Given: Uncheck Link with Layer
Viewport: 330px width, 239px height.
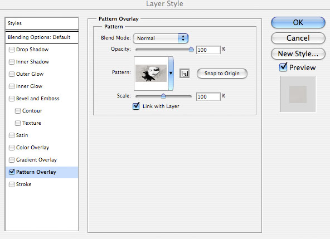Looking at the screenshot, I should (136, 106).
